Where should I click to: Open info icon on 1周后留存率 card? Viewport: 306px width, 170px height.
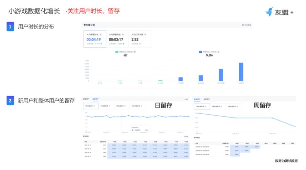tap(206, 106)
